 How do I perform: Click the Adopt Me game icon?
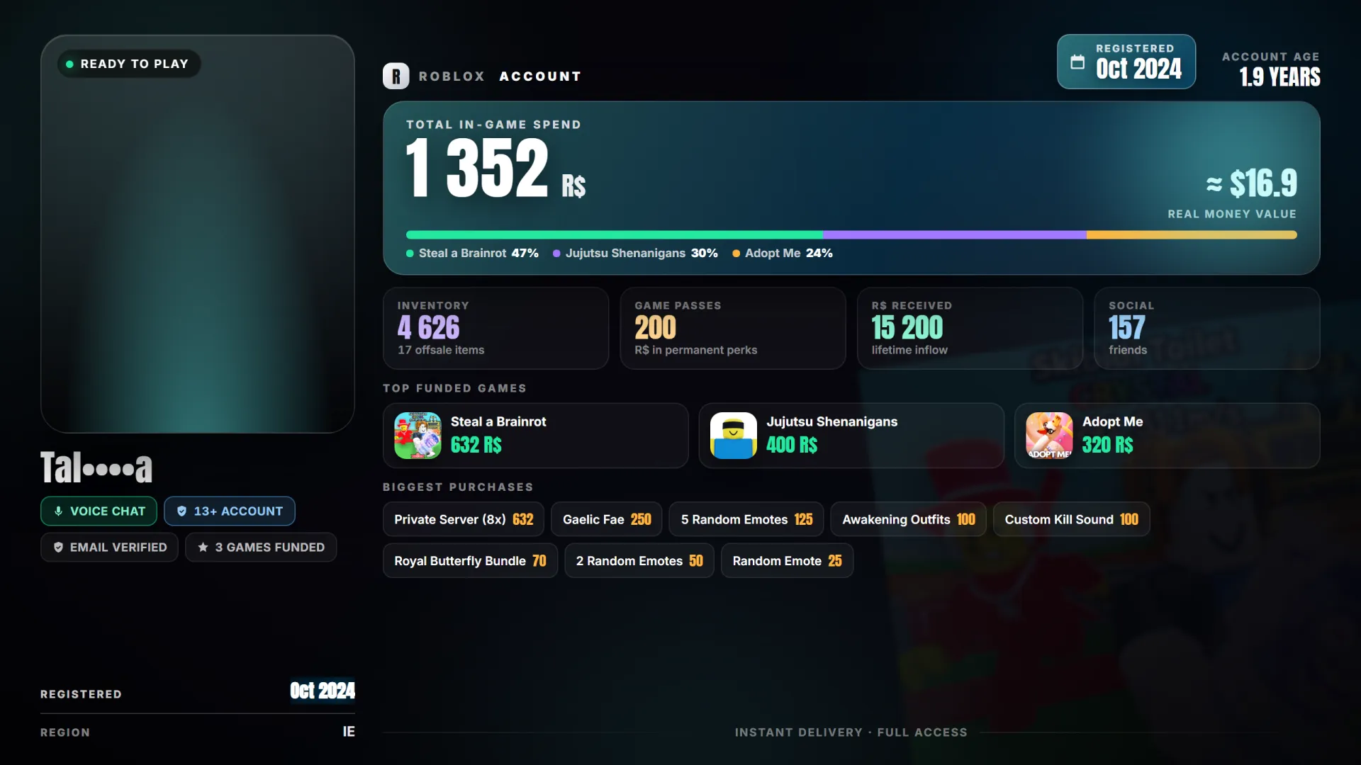point(1049,436)
